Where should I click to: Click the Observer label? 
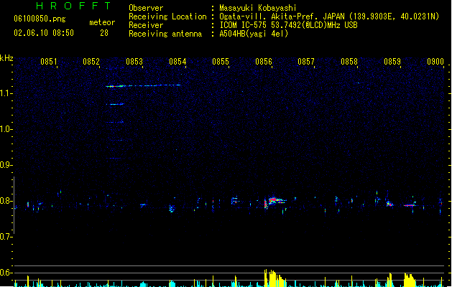pyautogui.click(x=146, y=8)
